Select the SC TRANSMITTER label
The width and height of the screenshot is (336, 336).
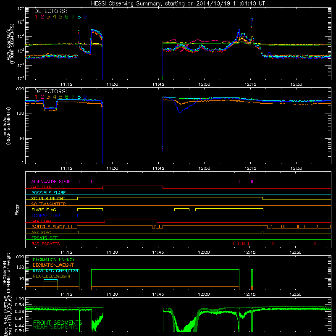pos(49,204)
